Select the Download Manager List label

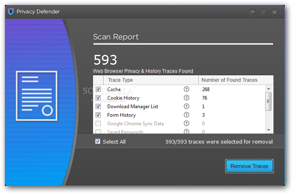click(132, 107)
